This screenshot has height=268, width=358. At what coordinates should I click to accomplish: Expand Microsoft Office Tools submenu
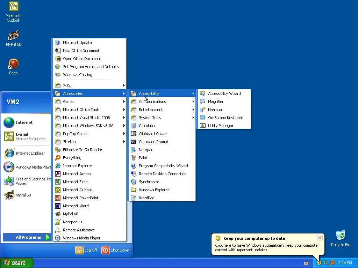click(89, 109)
